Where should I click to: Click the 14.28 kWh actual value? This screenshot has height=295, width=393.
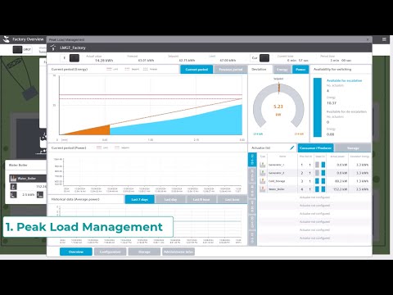coord(104,61)
